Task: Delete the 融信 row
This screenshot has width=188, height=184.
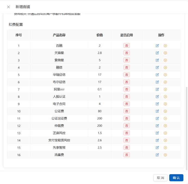Action: [x=165, y=67]
